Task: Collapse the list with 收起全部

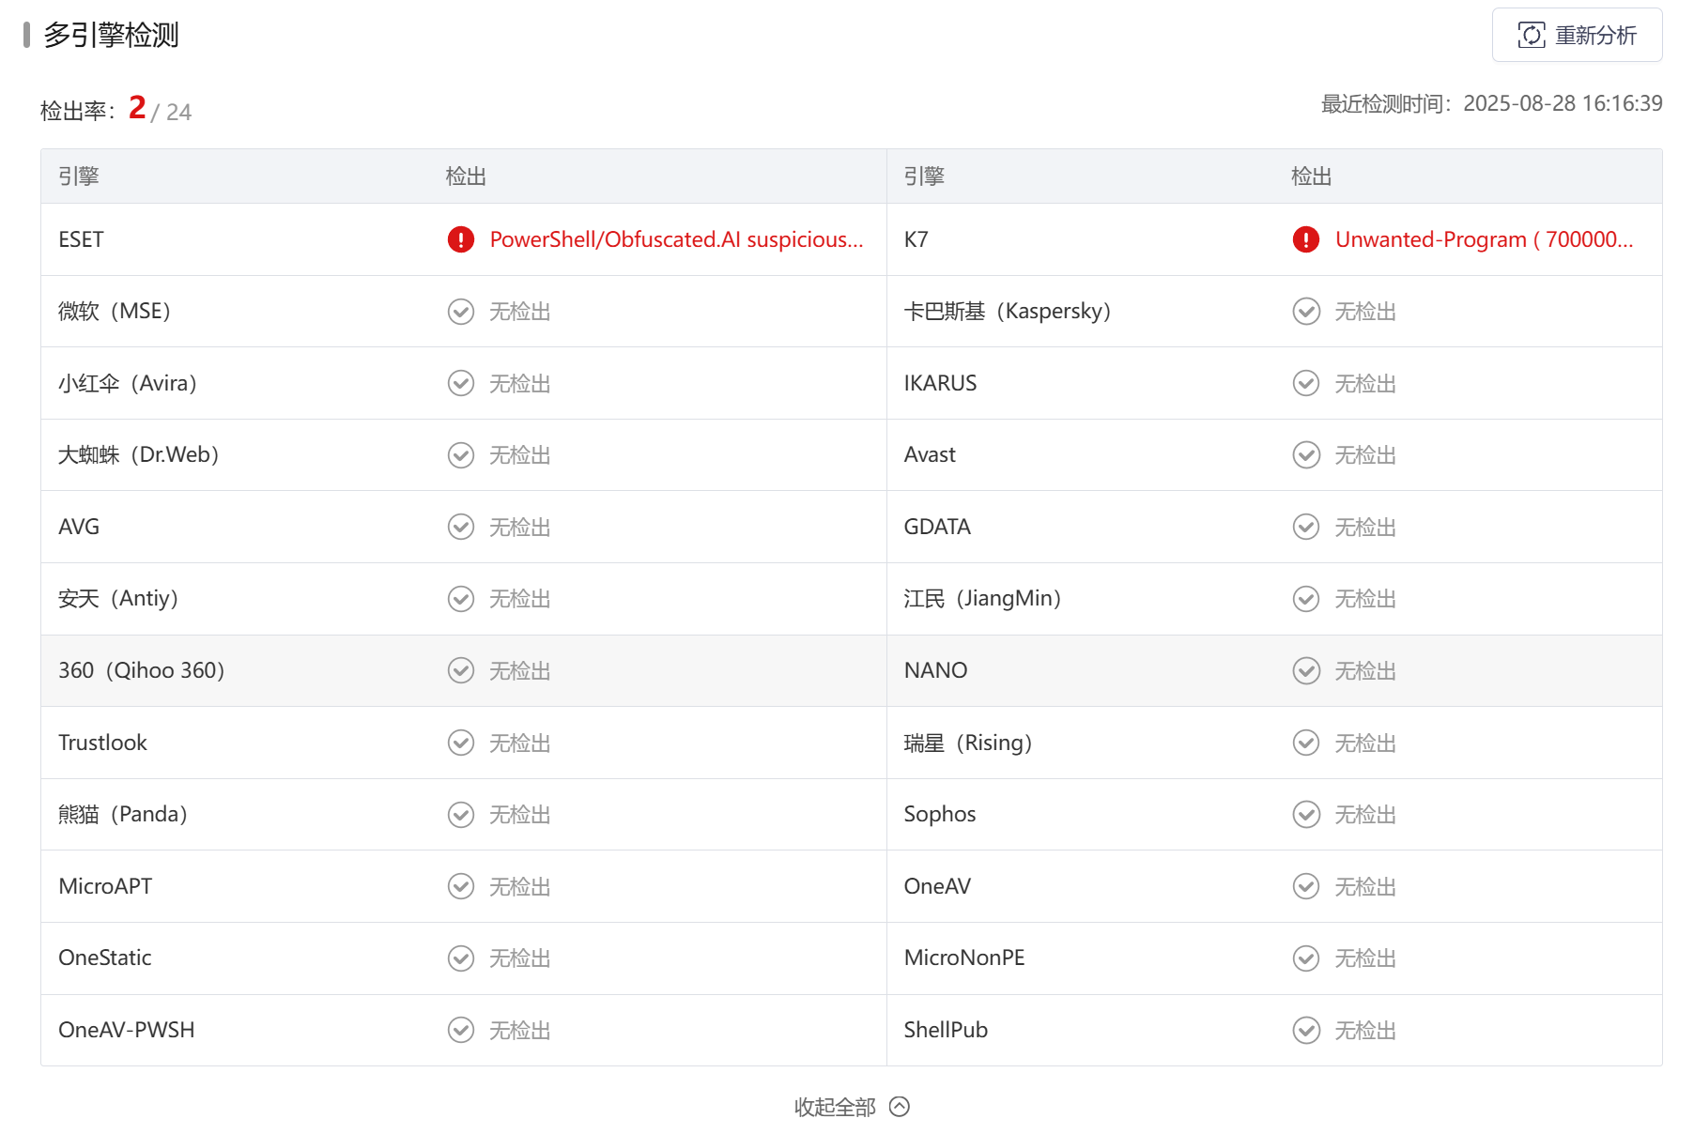Action: pyautogui.click(x=852, y=1107)
